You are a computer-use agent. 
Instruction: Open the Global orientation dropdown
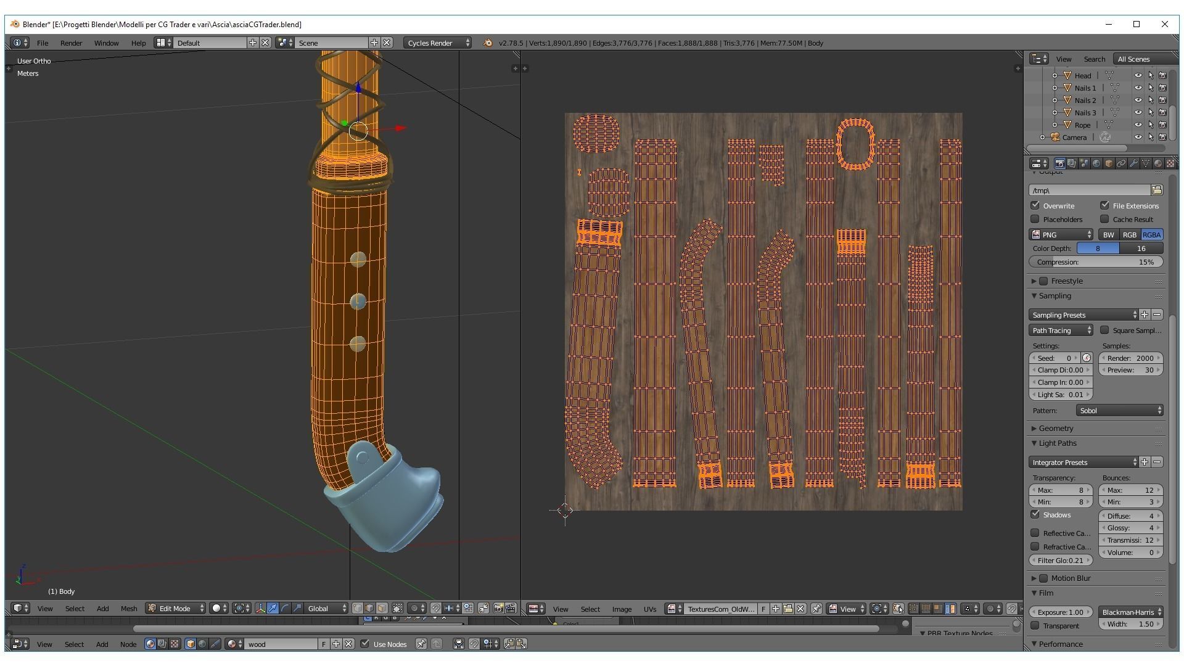[x=327, y=608]
